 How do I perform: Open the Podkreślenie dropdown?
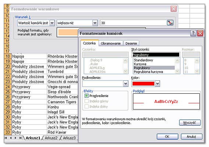[125, 84]
